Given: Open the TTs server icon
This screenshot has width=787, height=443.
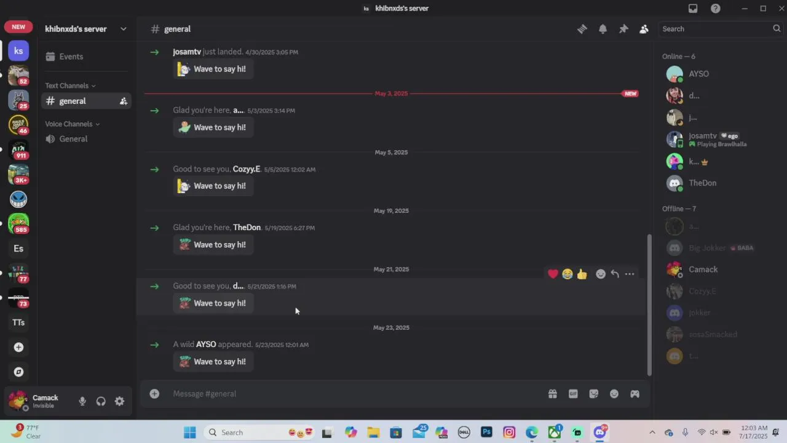Looking at the screenshot, I should coord(18,322).
